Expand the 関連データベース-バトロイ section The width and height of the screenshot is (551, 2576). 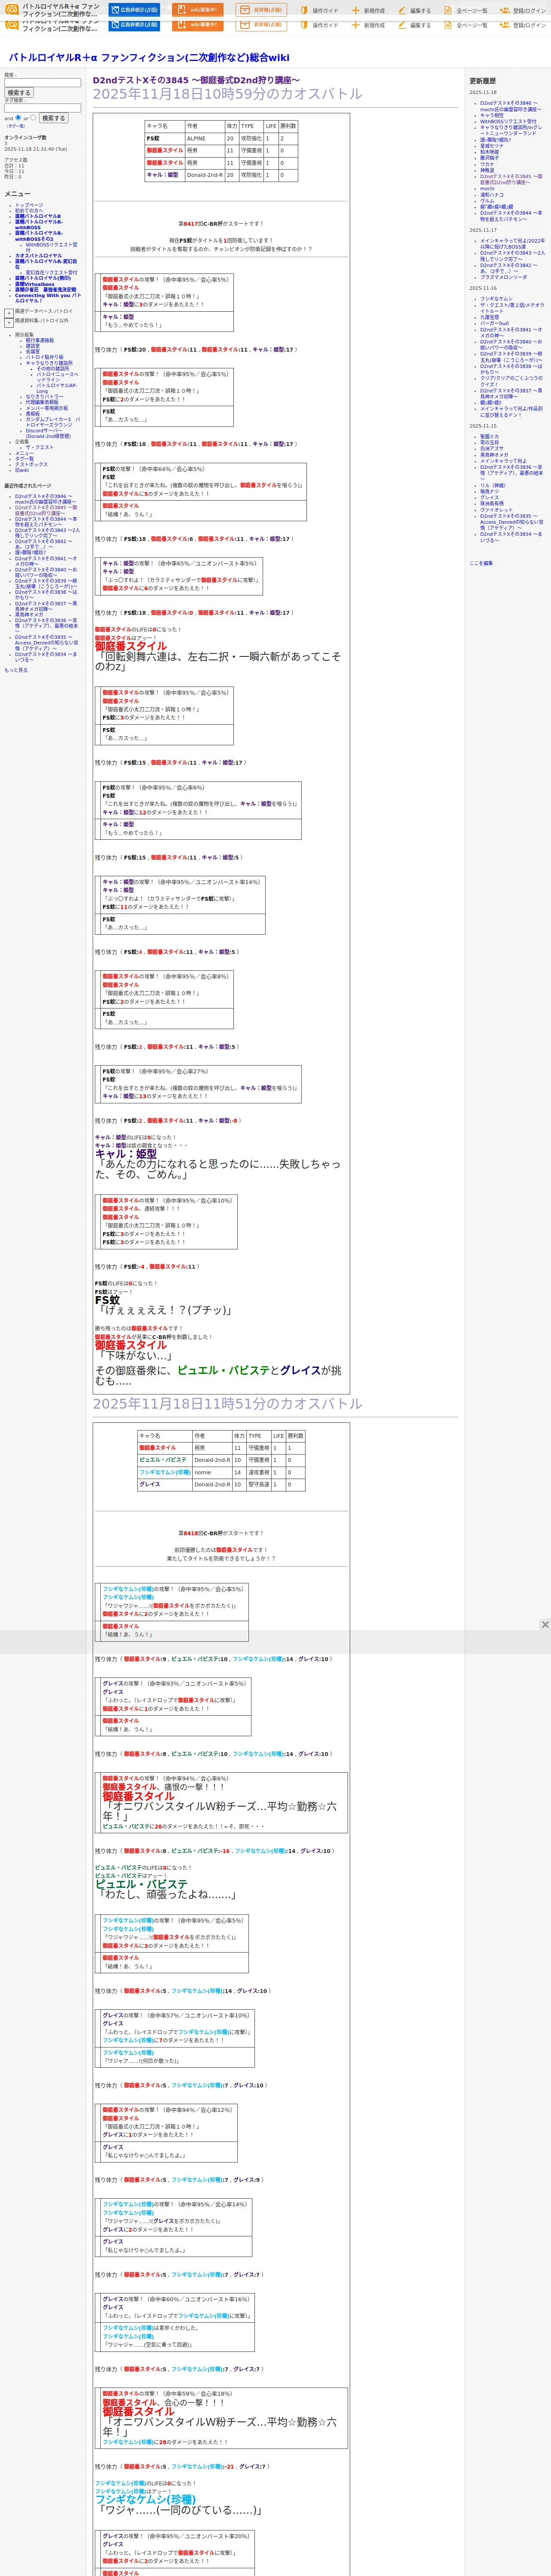[x=9, y=312]
